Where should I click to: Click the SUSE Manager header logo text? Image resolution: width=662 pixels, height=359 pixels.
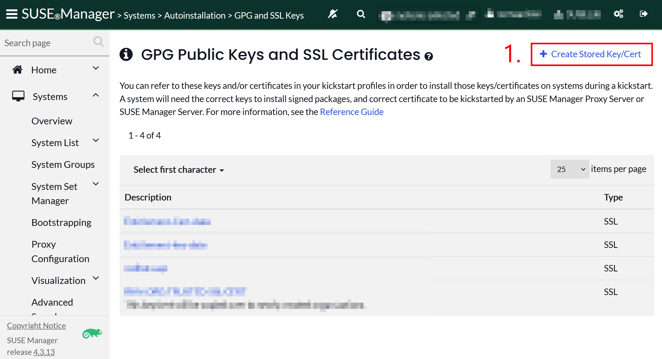coord(68,14)
